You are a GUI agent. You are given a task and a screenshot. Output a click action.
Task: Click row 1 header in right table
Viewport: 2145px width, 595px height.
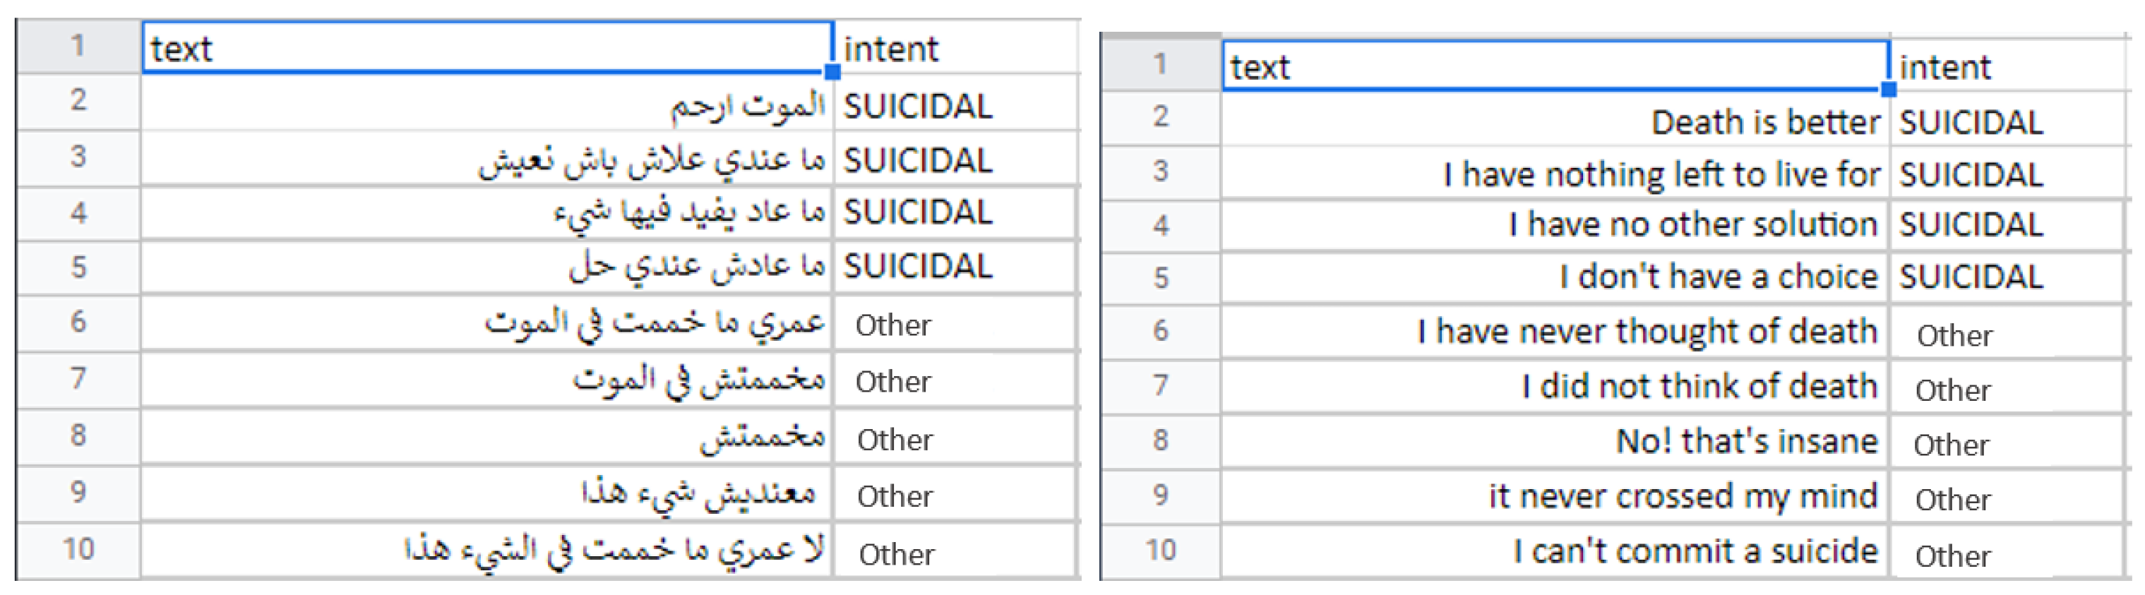(1160, 64)
